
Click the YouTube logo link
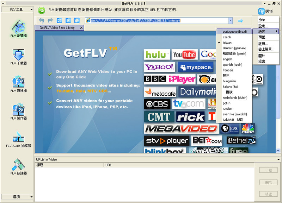coord(184,55)
